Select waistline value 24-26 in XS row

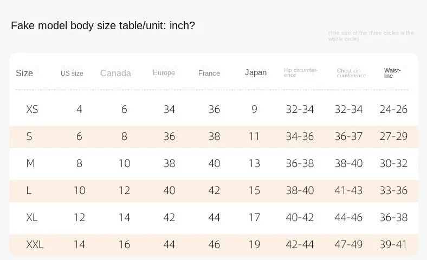click(x=393, y=110)
